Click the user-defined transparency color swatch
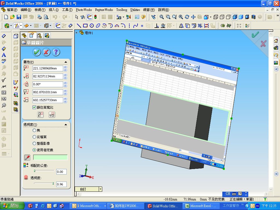The height and width of the screenshot is (210, 280). pos(50,157)
